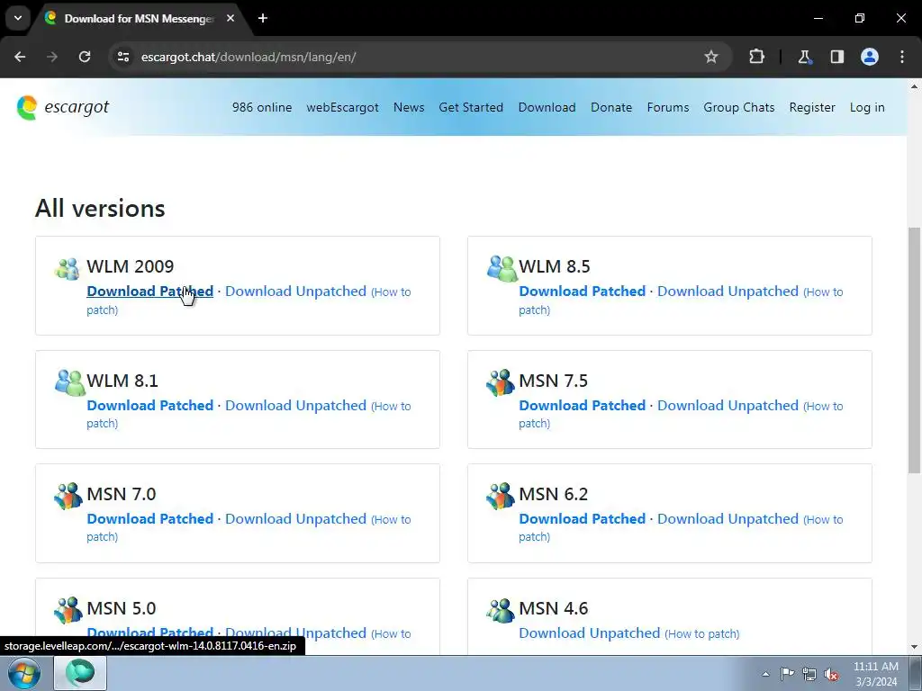Open How to patch for MSN 7.5
The image size is (922, 691).
(x=823, y=407)
